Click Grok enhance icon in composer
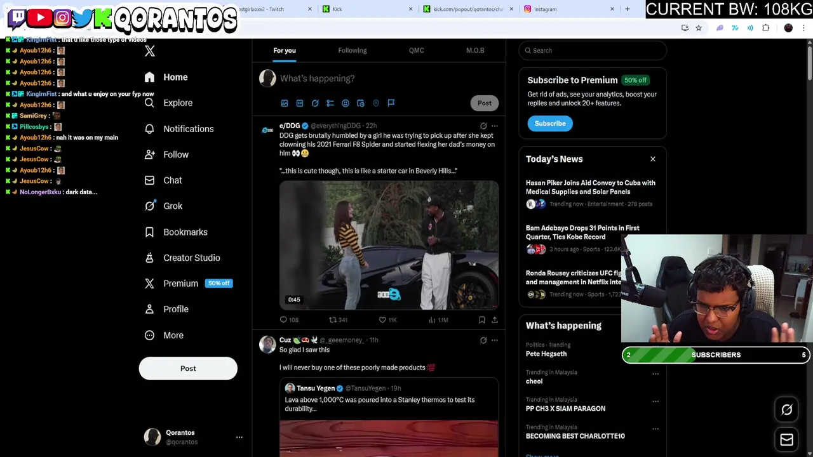Image resolution: width=813 pixels, height=457 pixels. click(x=315, y=103)
